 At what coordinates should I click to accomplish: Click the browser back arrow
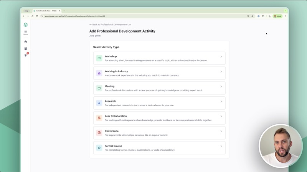23,16
